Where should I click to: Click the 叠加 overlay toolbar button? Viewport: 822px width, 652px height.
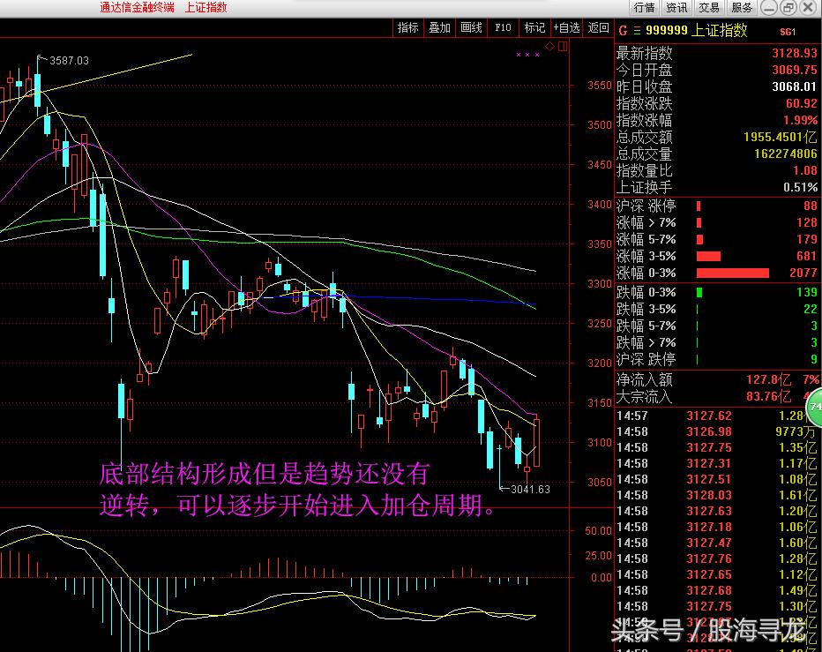coord(439,28)
